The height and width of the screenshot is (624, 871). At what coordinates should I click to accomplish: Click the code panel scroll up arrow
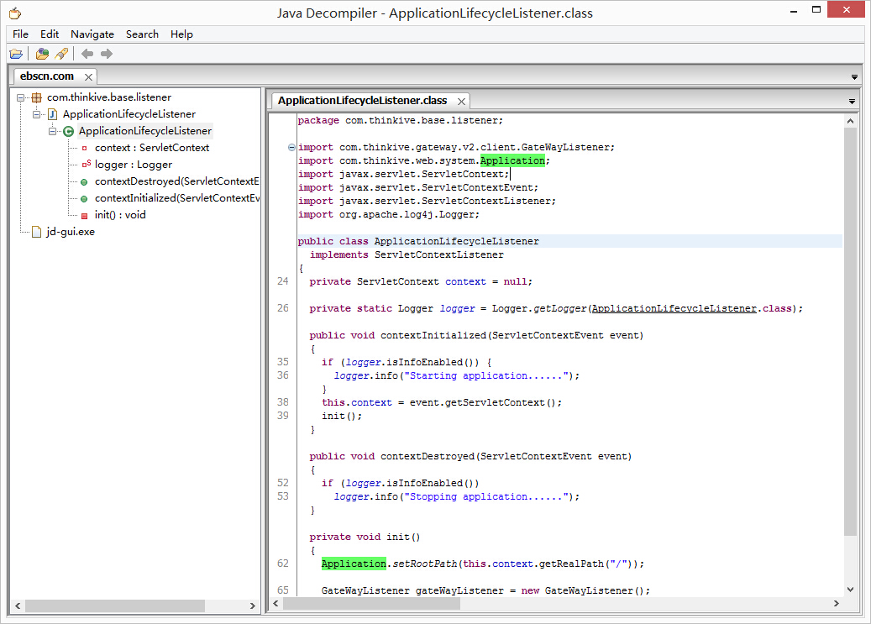850,121
